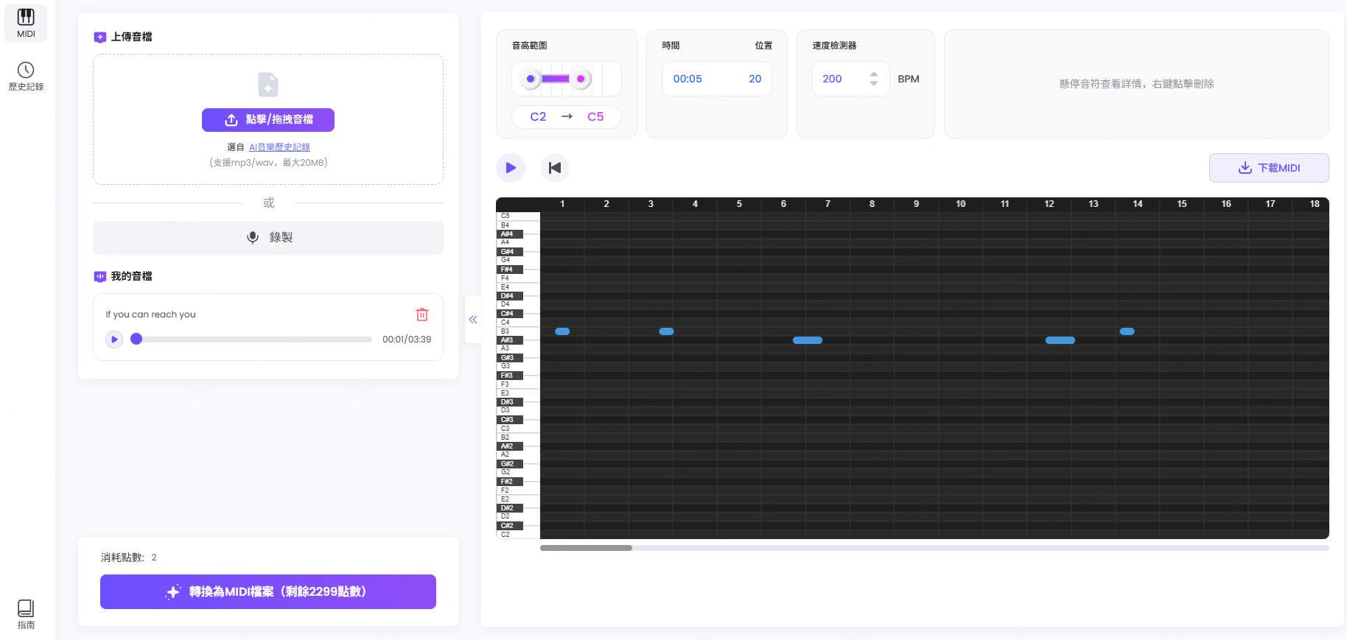
Task: Click the audio progress slider handle
Action: pos(136,340)
